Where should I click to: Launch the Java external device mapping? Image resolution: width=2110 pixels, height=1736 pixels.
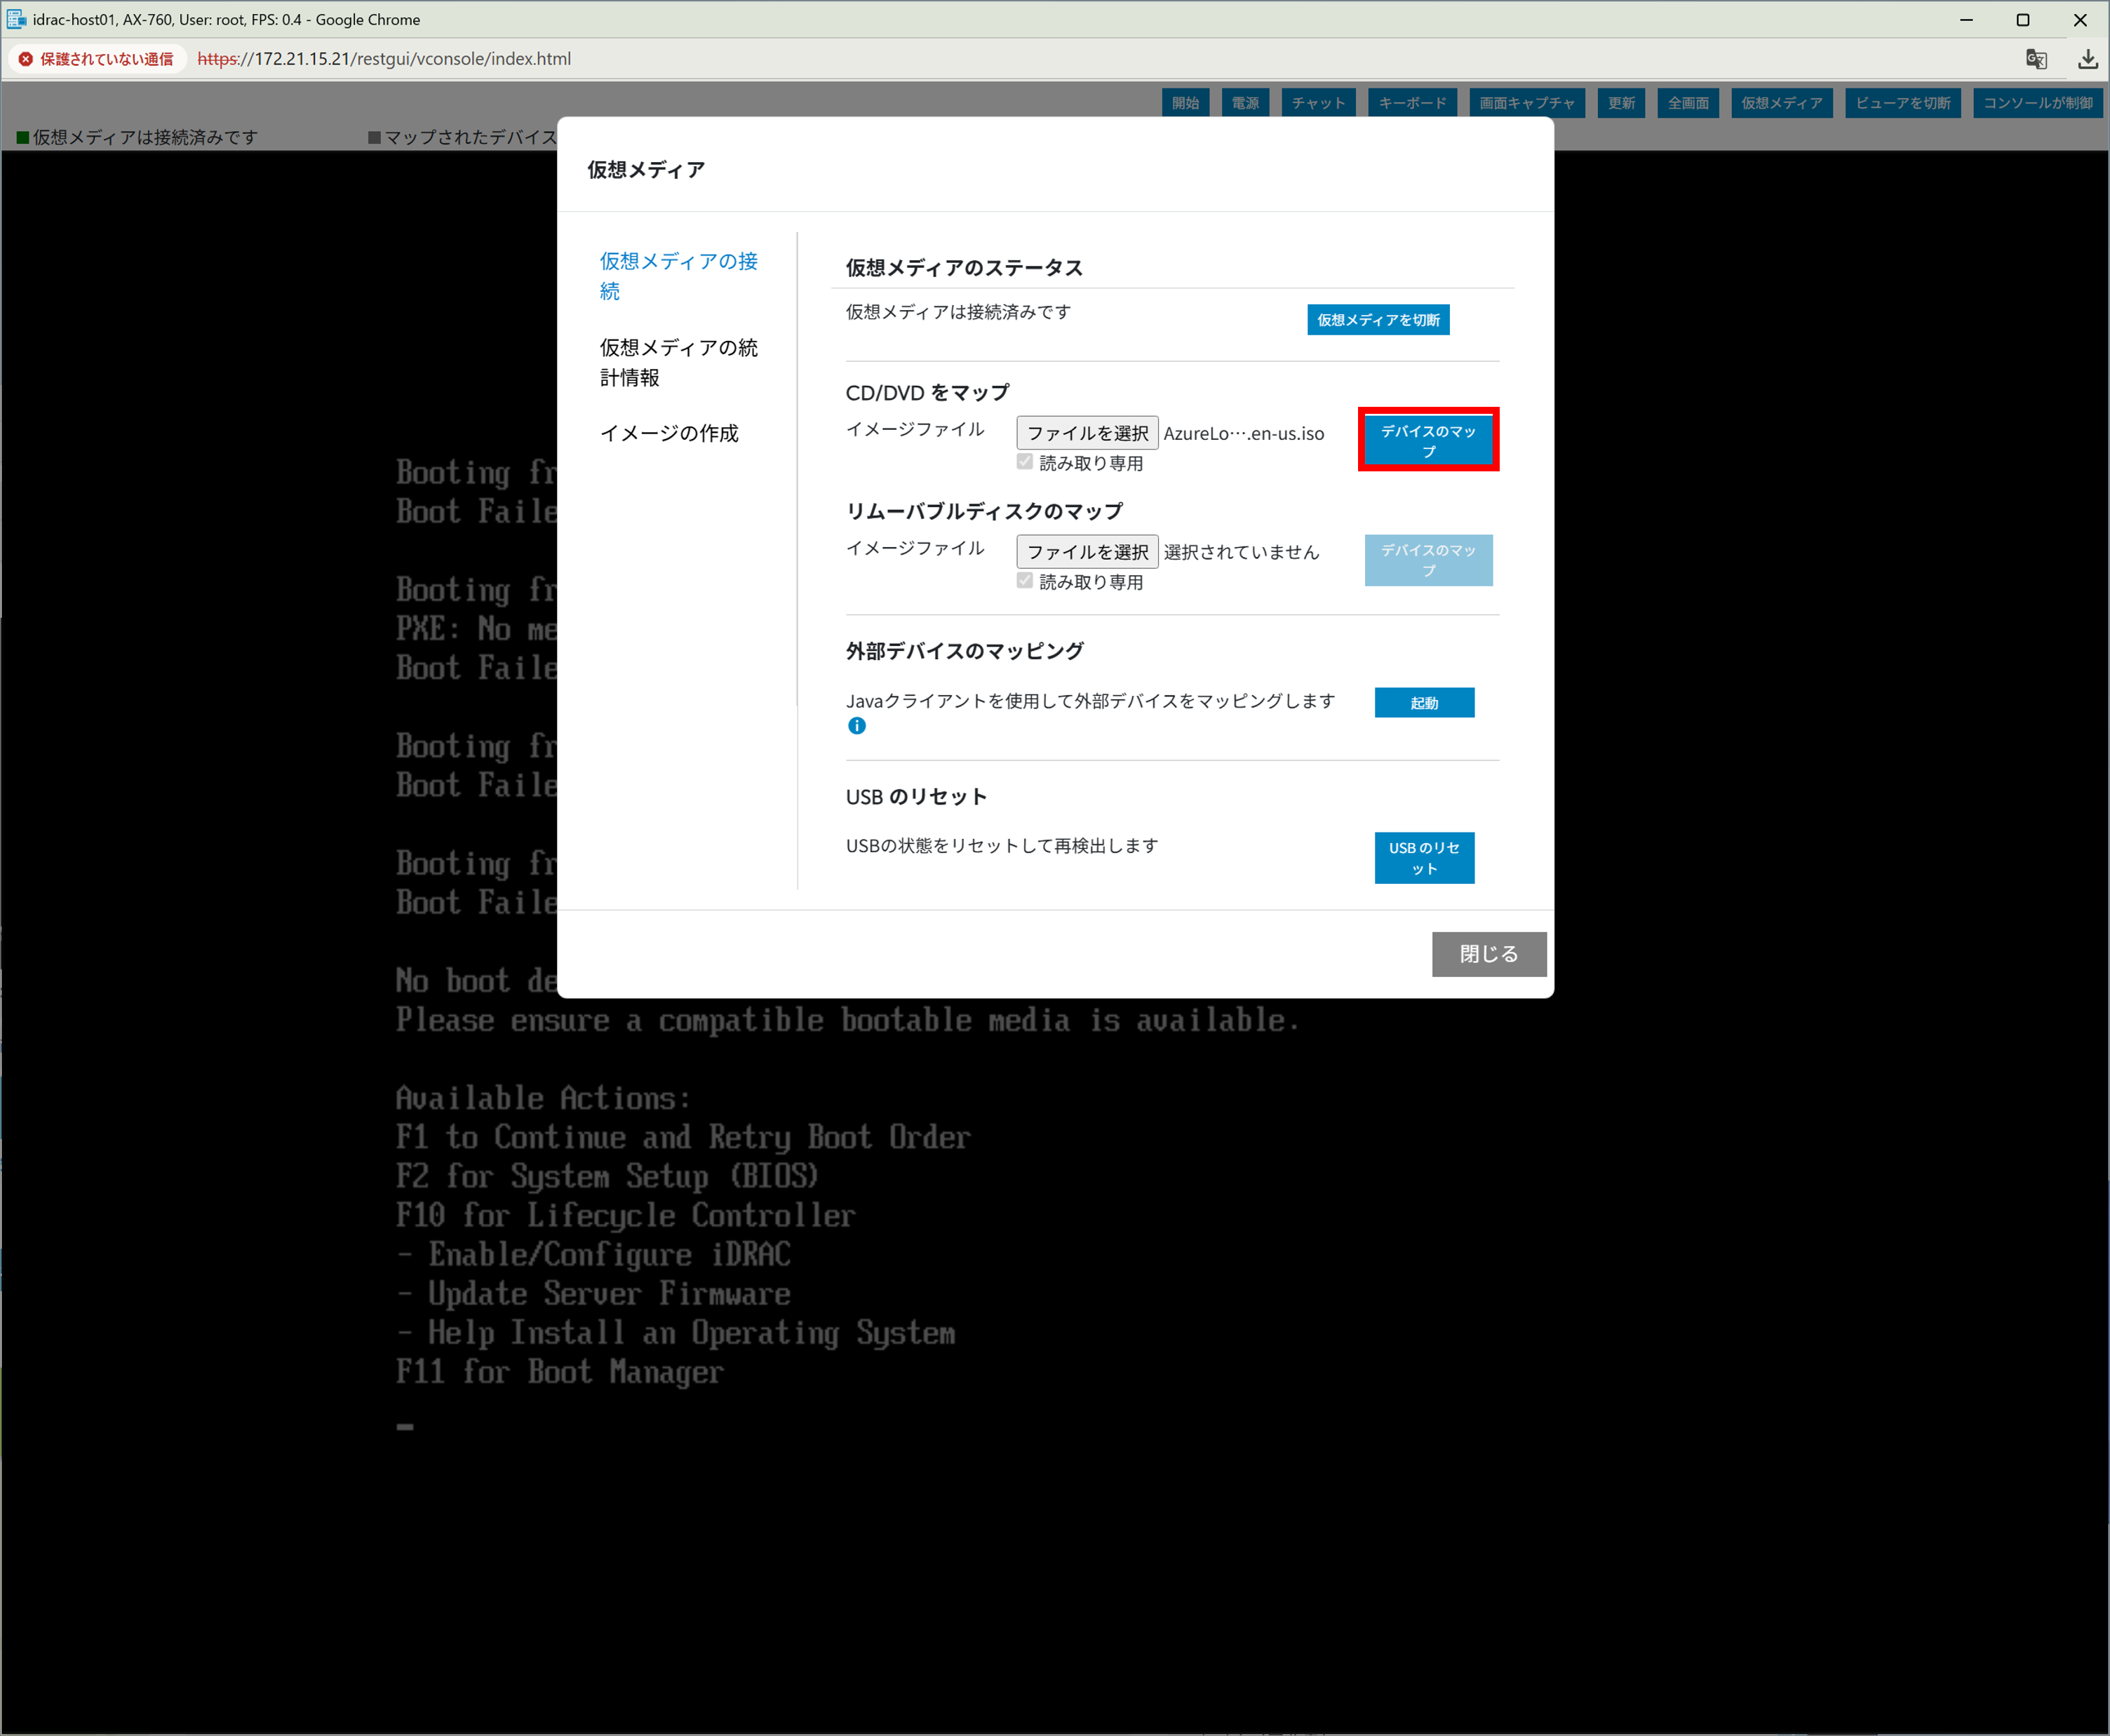[1424, 703]
